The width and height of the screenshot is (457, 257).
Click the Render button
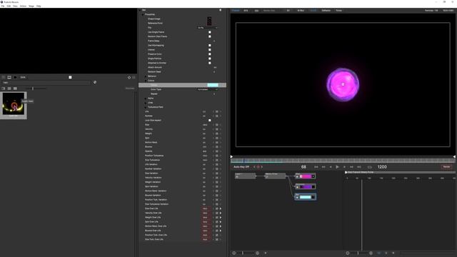tap(446, 166)
